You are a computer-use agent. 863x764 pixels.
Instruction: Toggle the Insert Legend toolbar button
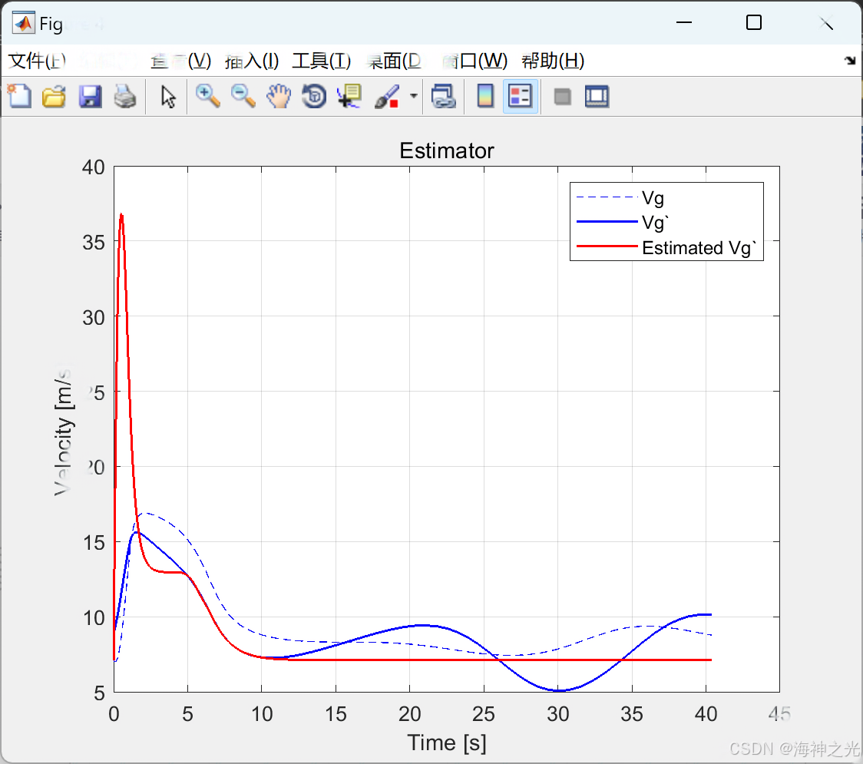520,96
